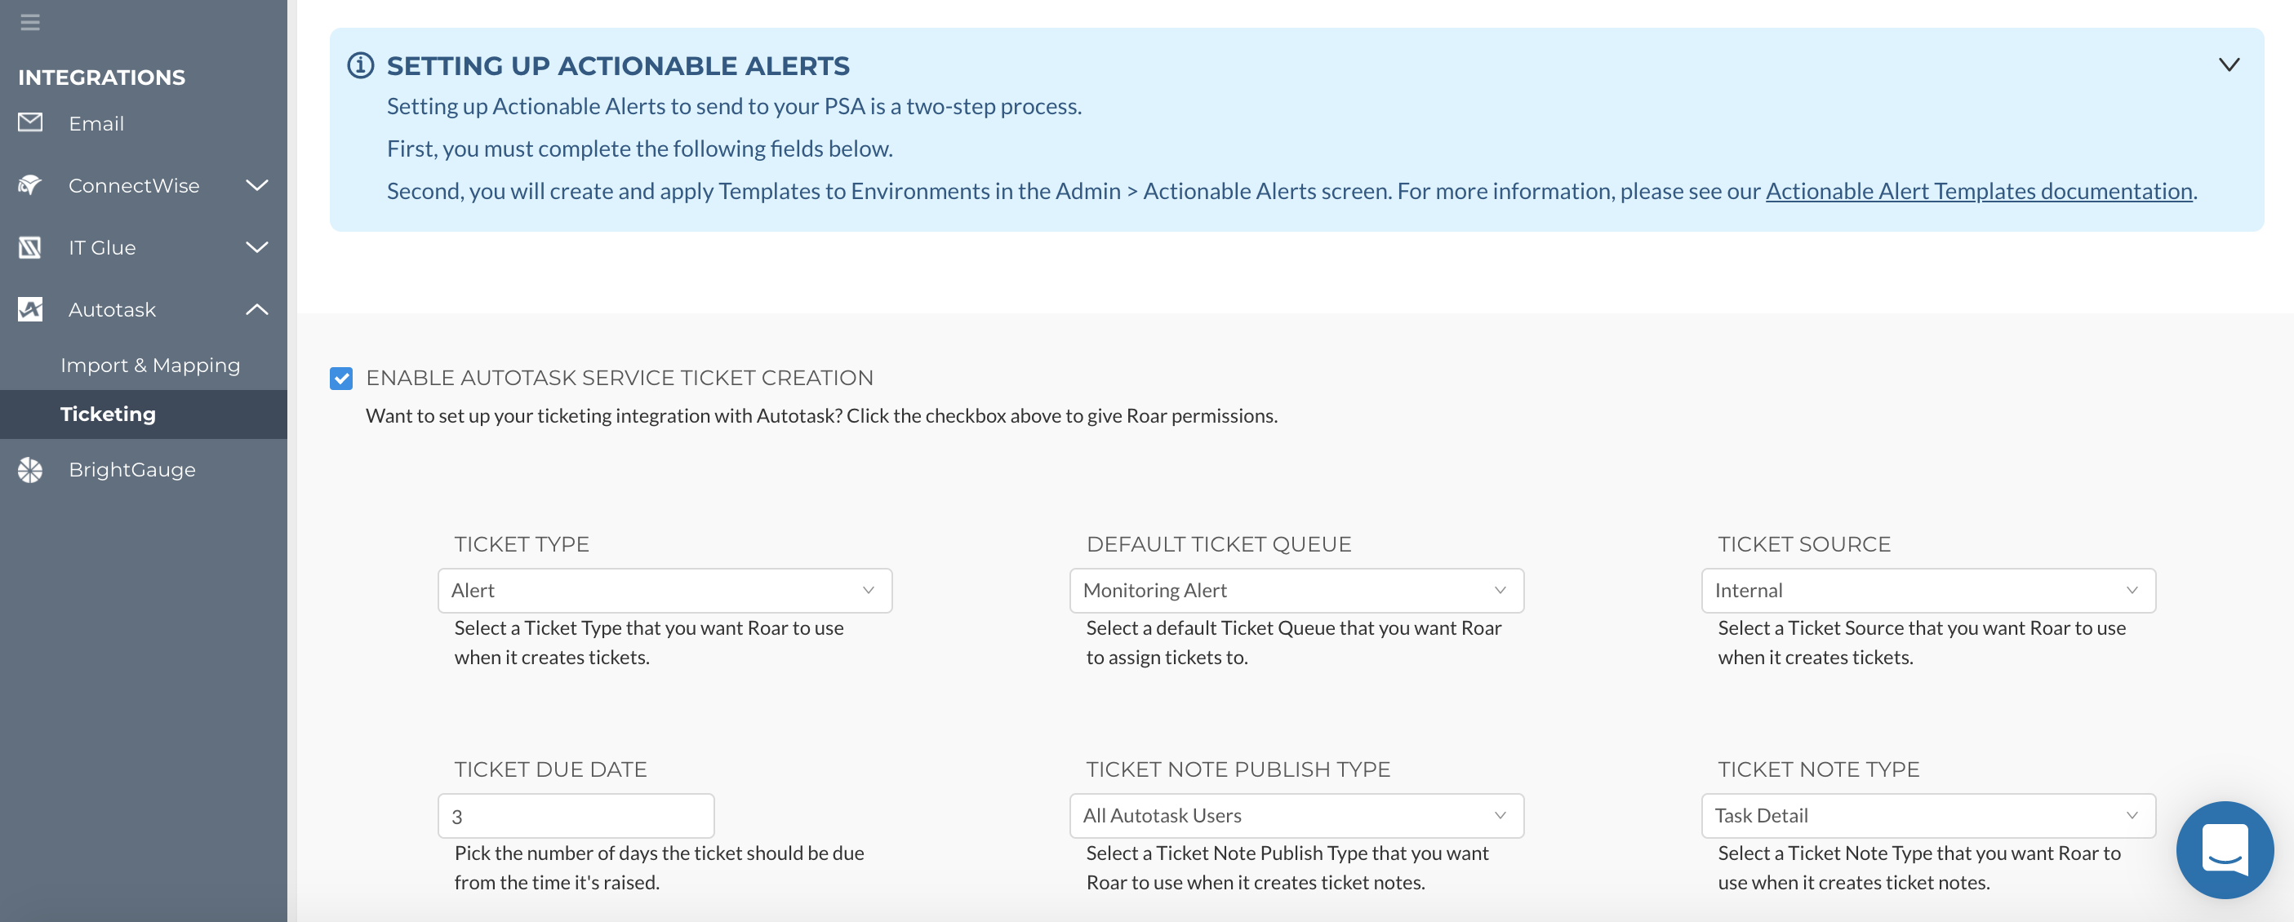Select the Ticketing menu item

[144, 414]
